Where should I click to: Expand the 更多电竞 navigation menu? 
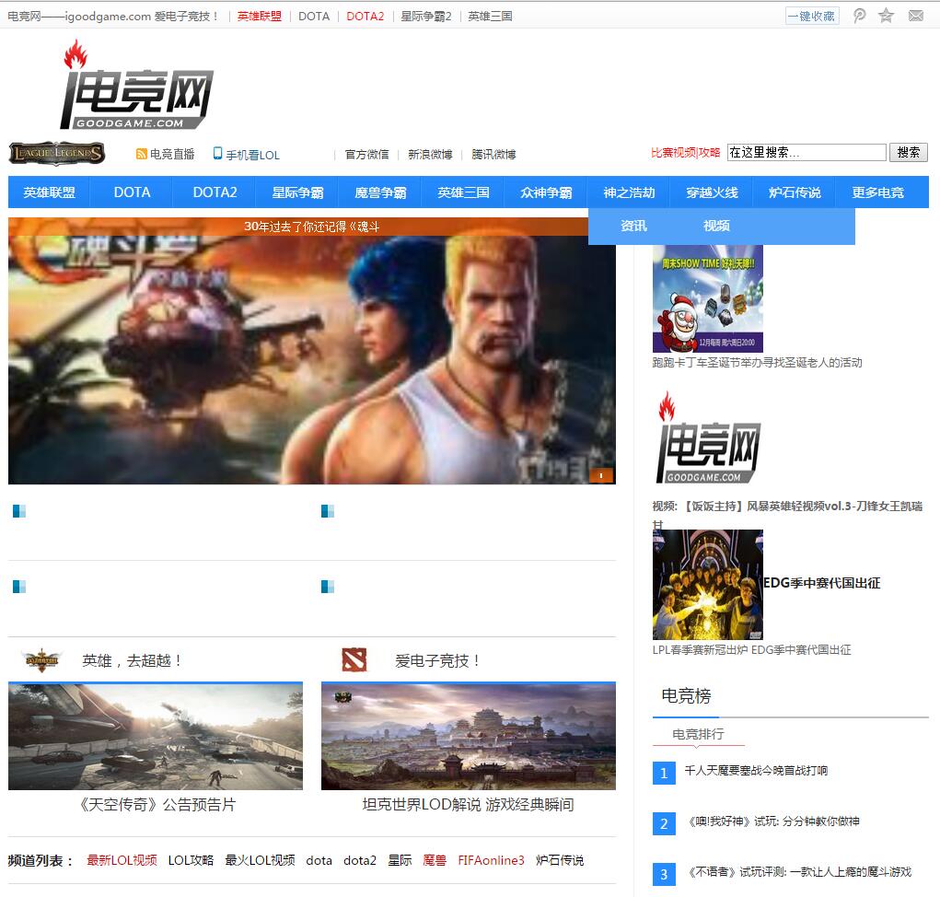(x=877, y=192)
